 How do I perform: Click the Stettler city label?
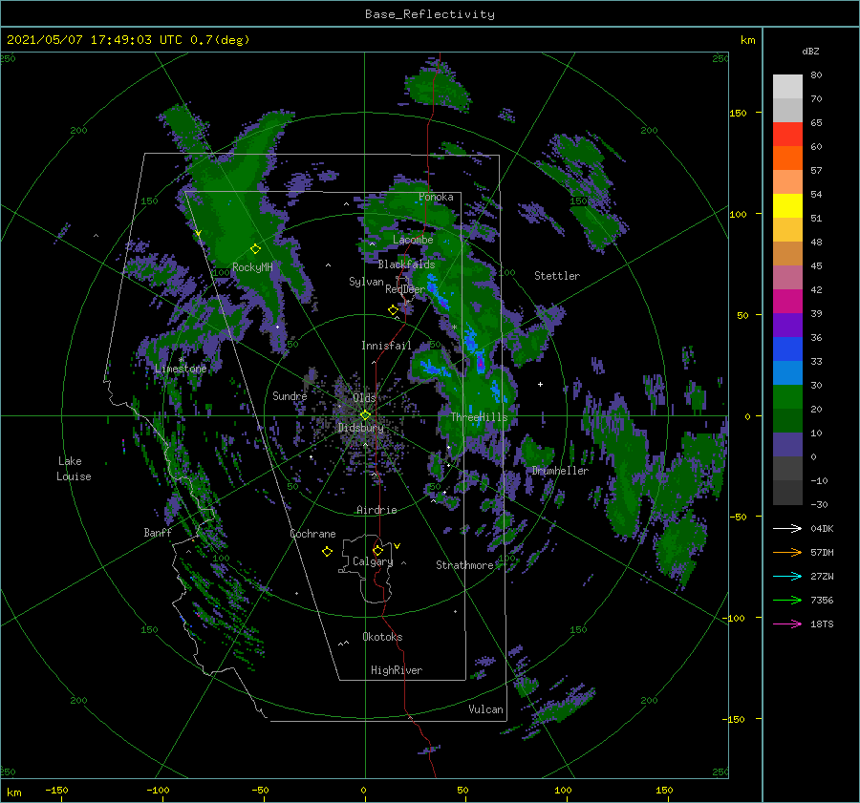(557, 276)
